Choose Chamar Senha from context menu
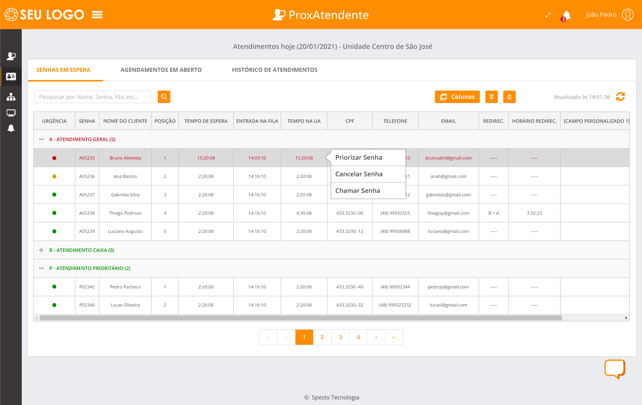Screen dimensions: 642x405 point(368,190)
